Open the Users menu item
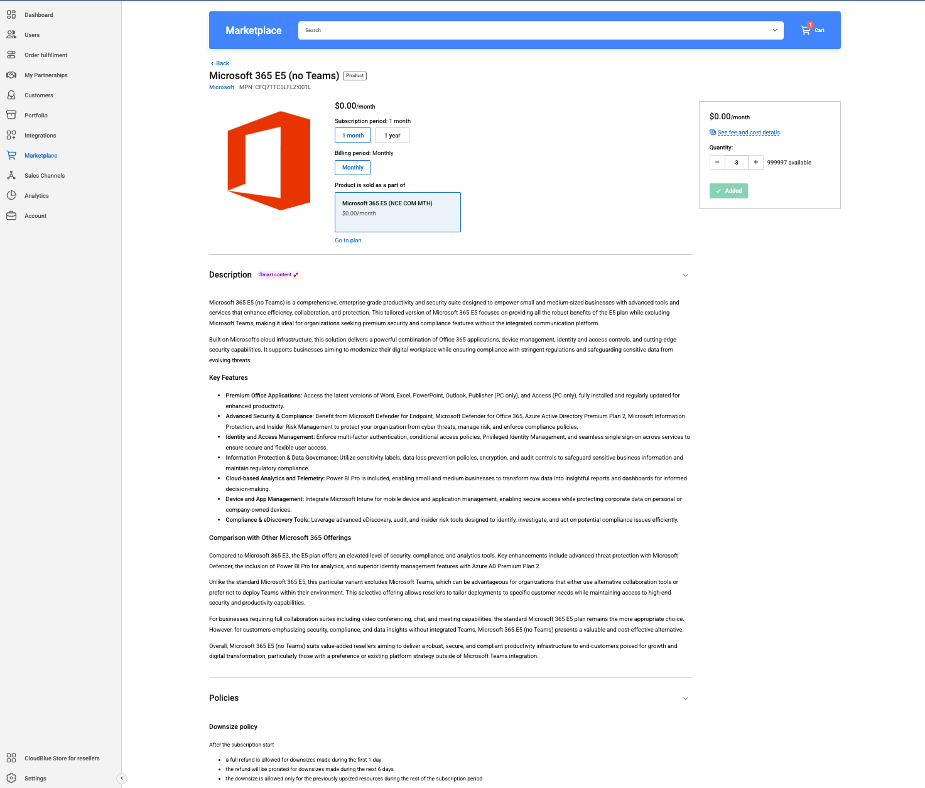This screenshot has width=925, height=788. point(32,35)
